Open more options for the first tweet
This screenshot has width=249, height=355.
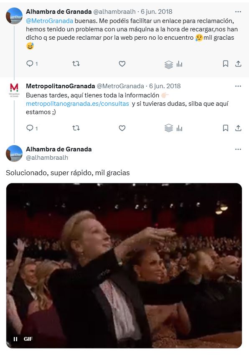point(238,12)
